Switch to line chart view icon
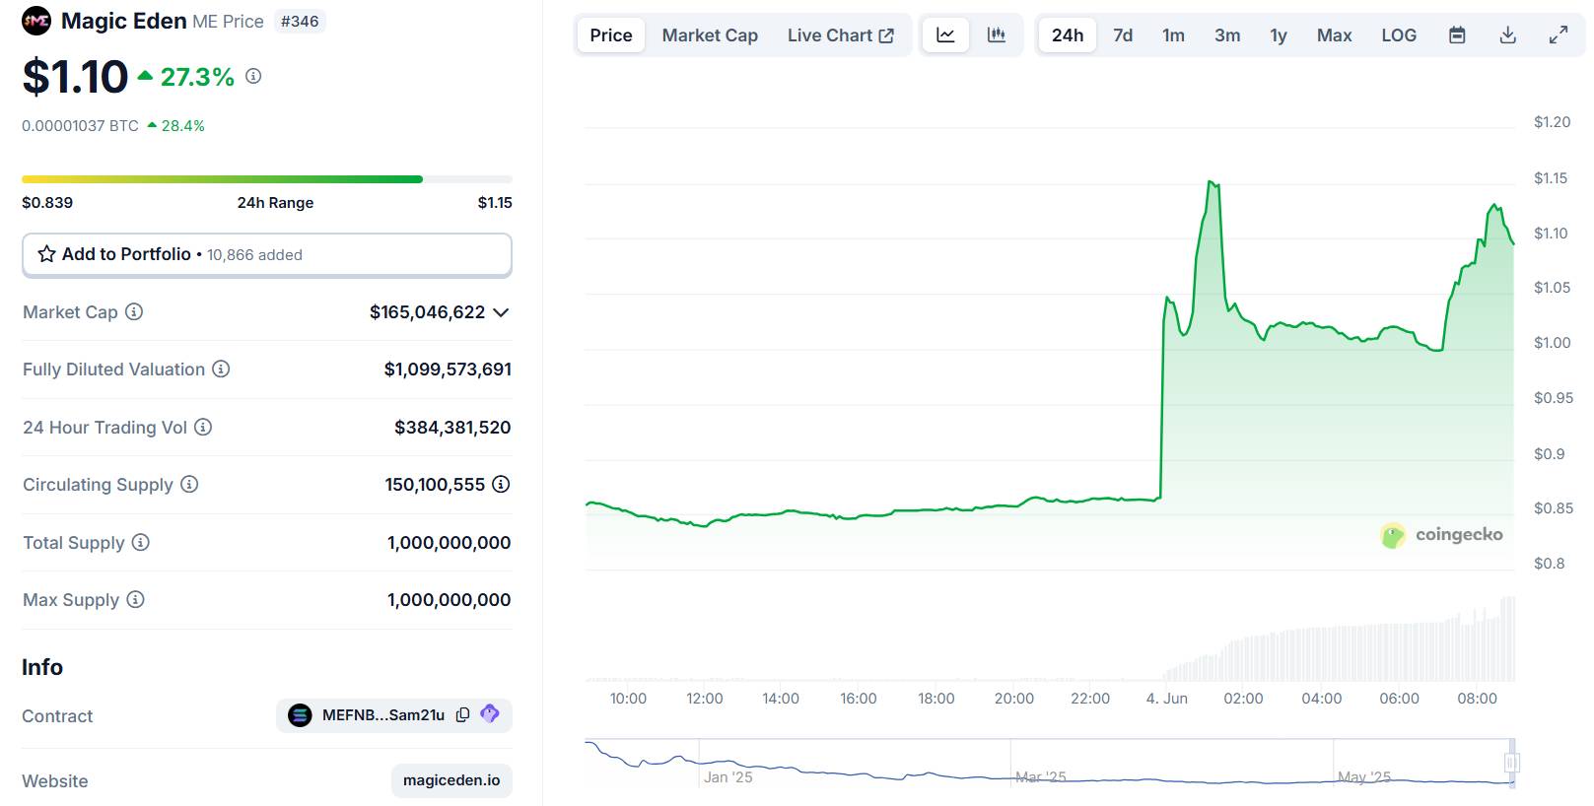This screenshot has width=1594, height=806. pos(945,35)
